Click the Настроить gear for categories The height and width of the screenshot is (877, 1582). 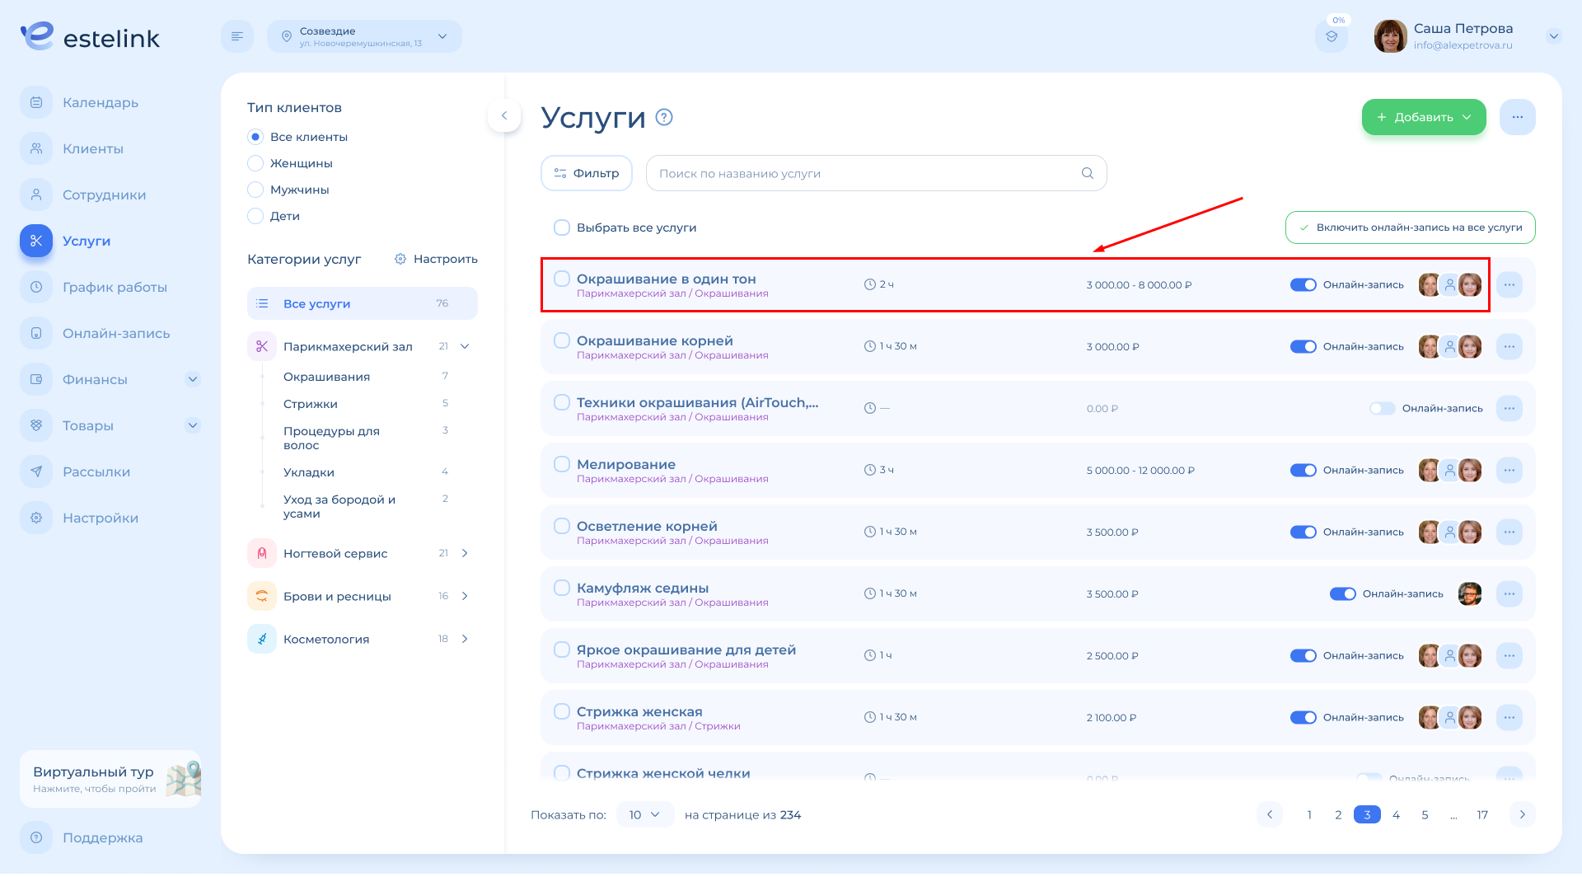pyautogui.click(x=436, y=259)
